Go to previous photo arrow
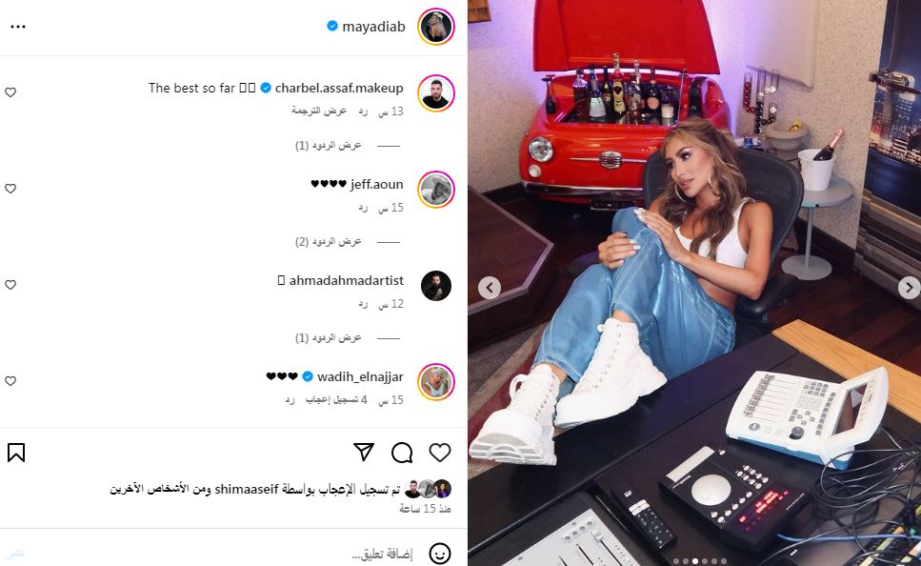The height and width of the screenshot is (566, 921). coord(490,288)
